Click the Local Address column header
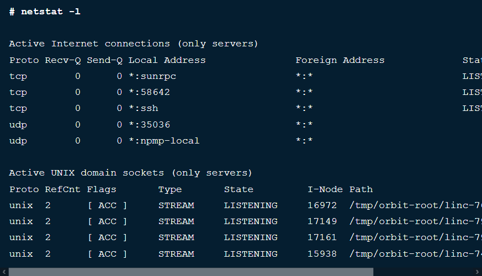Viewport: 482px width, 276px height. pos(167,60)
